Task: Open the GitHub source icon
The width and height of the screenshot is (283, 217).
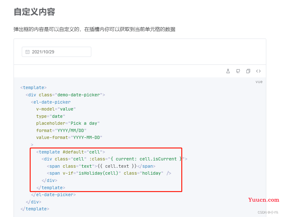Action: click(238, 71)
